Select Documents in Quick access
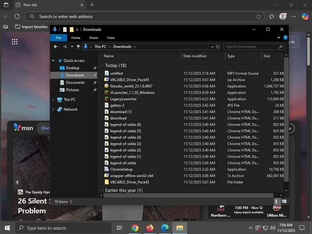 coord(75,82)
